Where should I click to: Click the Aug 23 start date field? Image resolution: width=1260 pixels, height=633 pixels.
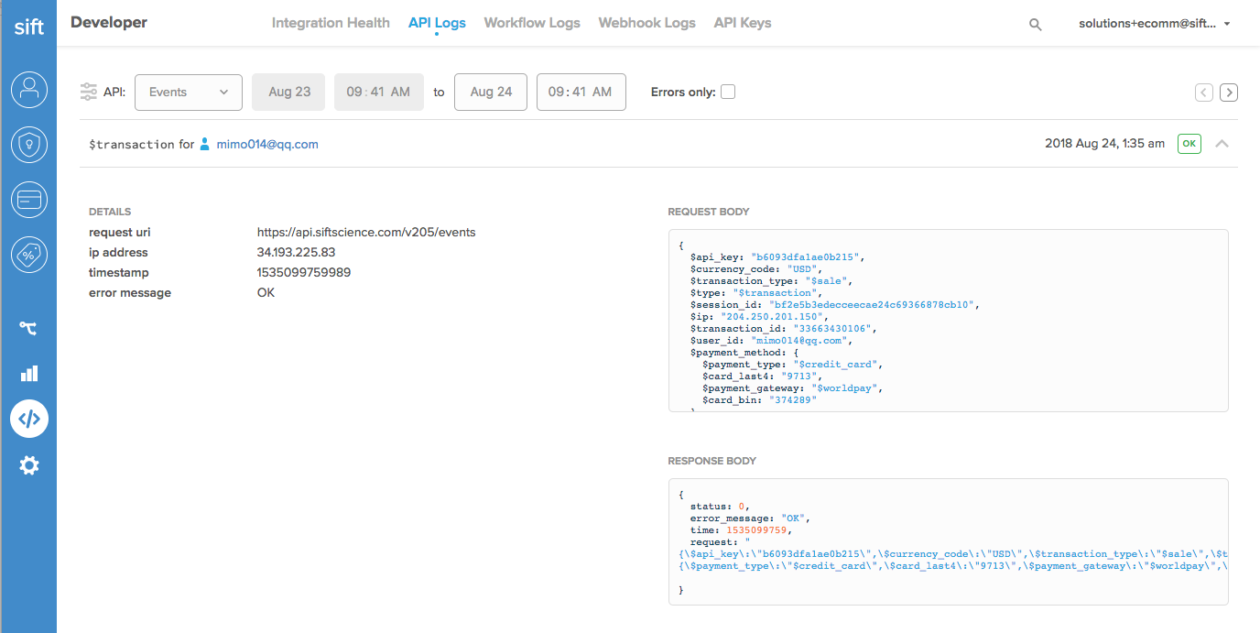tap(288, 92)
